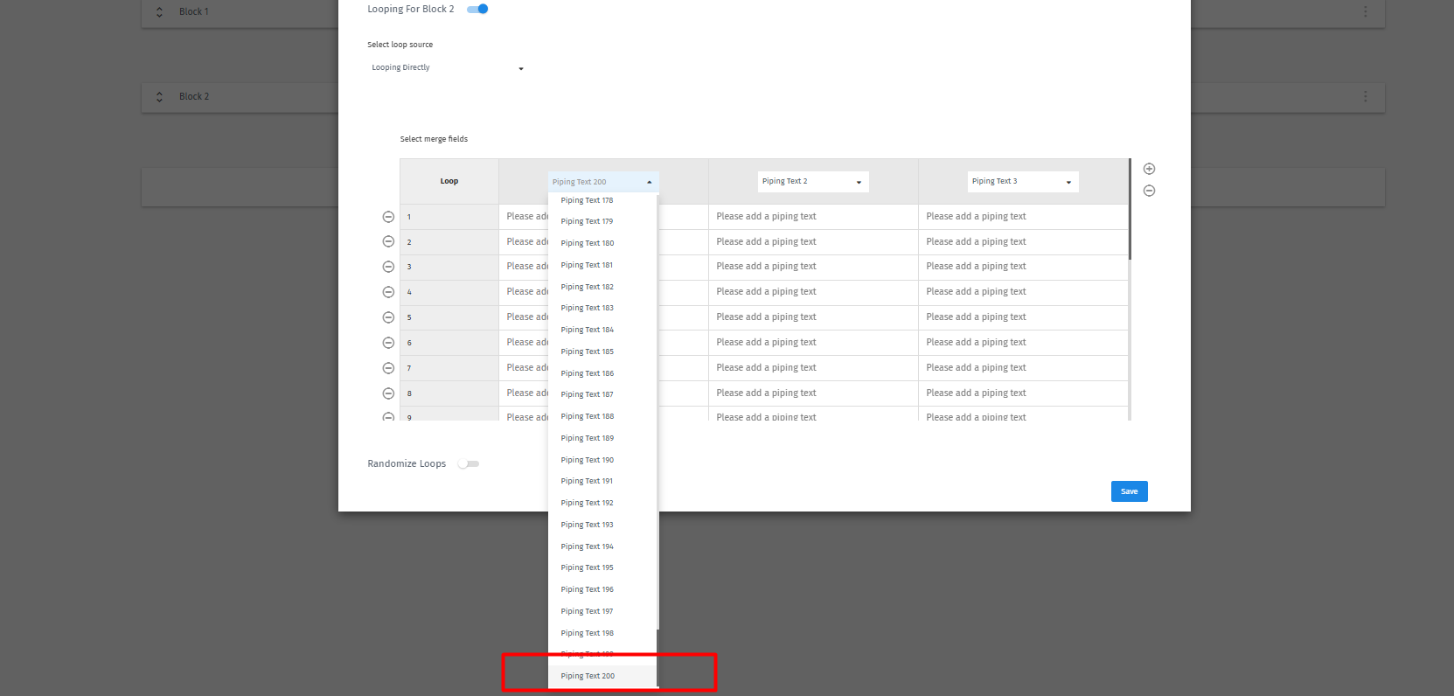This screenshot has width=1454, height=696.
Task: Select Piping Text 200 item
Action: (x=602, y=676)
